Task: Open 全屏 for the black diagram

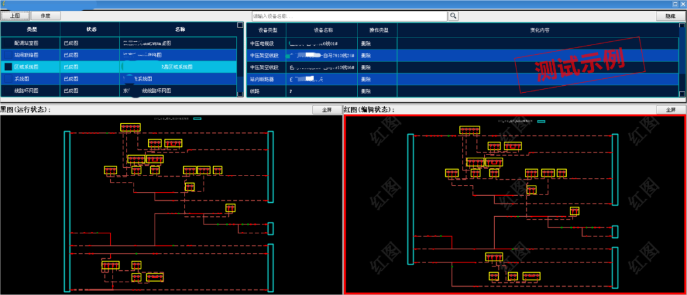Action: (x=327, y=109)
